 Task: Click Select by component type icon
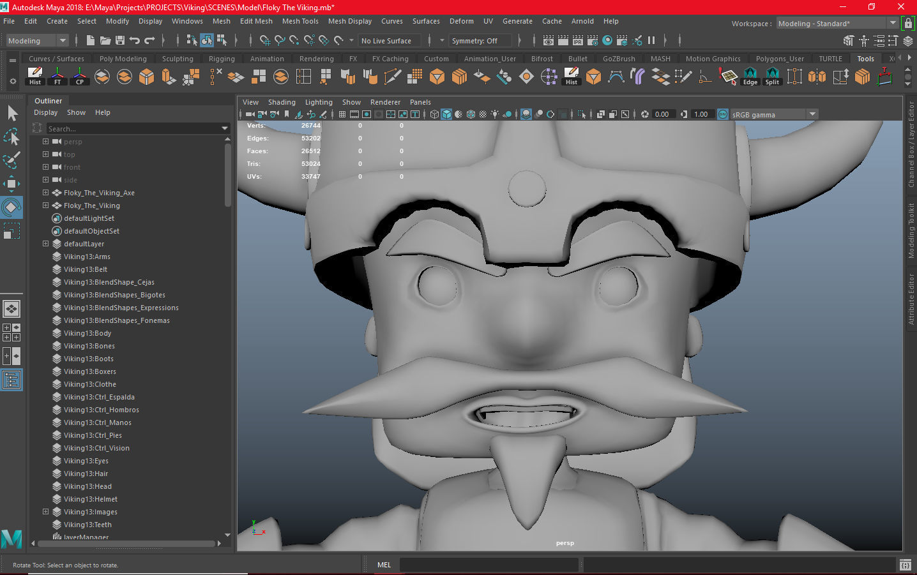pyautogui.click(x=222, y=40)
